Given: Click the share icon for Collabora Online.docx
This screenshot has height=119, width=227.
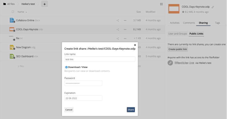Looking at the screenshot, I should coord(118,20).
